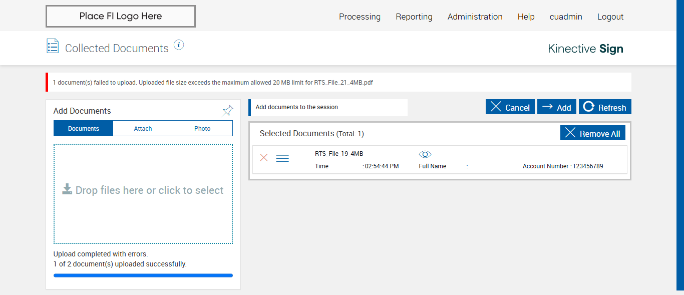
Task: Log out using the Logout link
Action: click(610, 17)
